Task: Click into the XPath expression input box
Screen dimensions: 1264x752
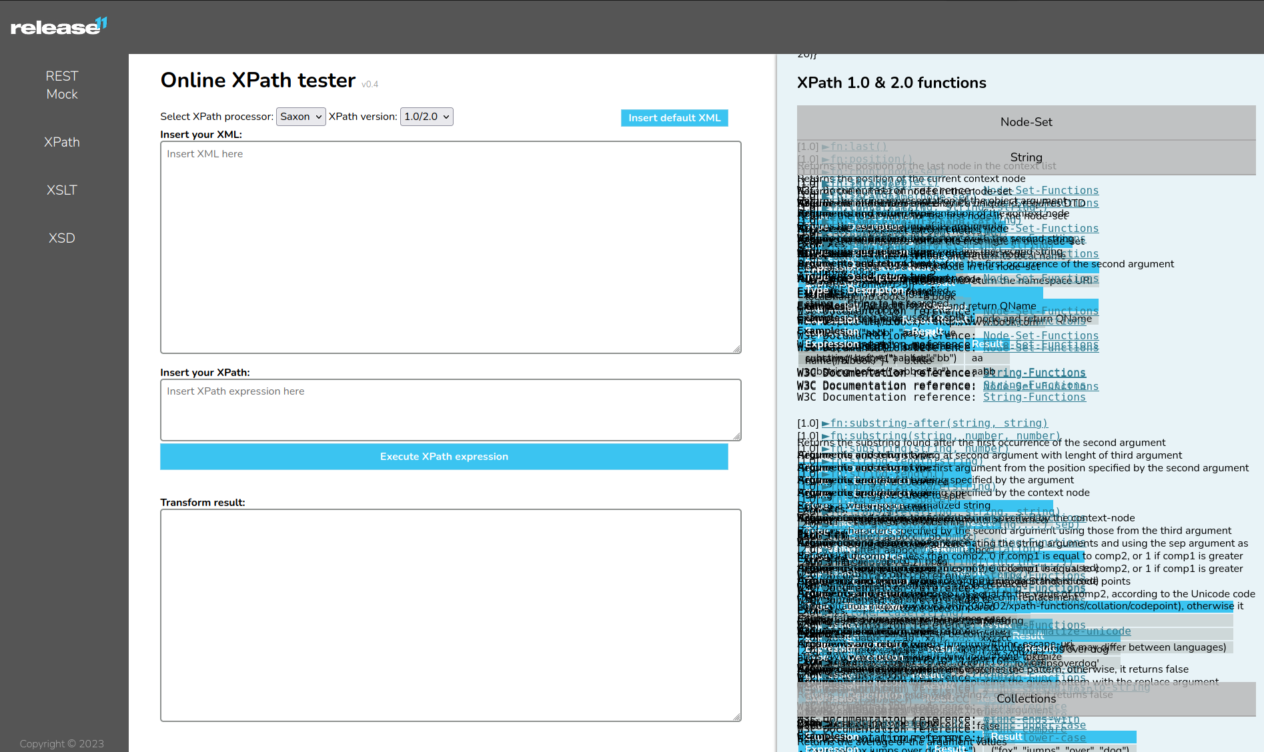Action: click(450, 409)
